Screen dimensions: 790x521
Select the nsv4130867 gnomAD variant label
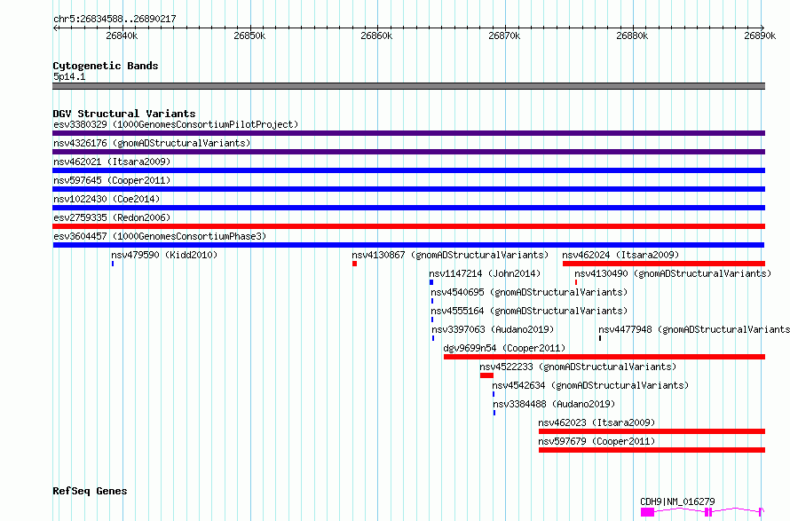[450, 255]
